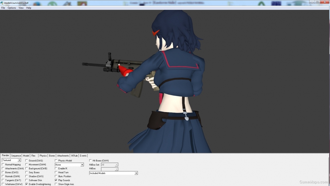Click the model viewer app icon in title bar
The image size is (330, 186).
2,3
